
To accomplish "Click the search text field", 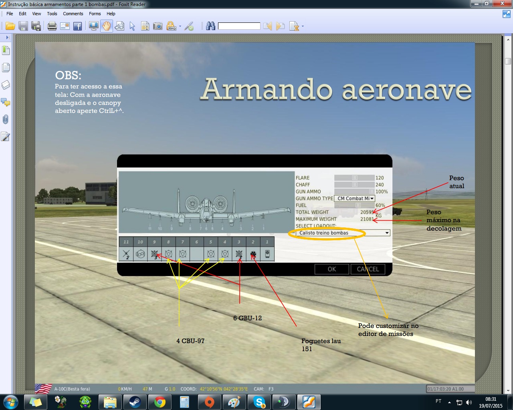I will [x=239, y=26].
